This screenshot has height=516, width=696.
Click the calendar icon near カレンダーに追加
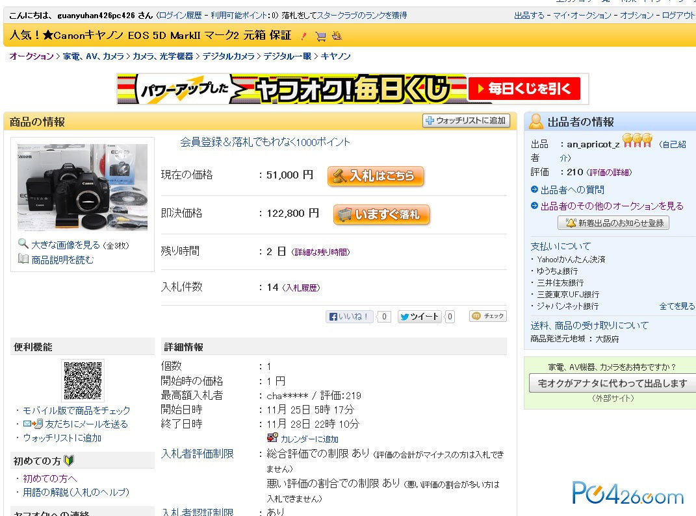tap(272, 438)
